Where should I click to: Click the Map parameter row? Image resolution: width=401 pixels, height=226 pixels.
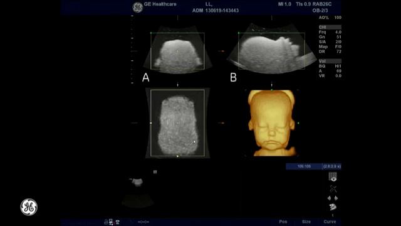coord(330,46)
